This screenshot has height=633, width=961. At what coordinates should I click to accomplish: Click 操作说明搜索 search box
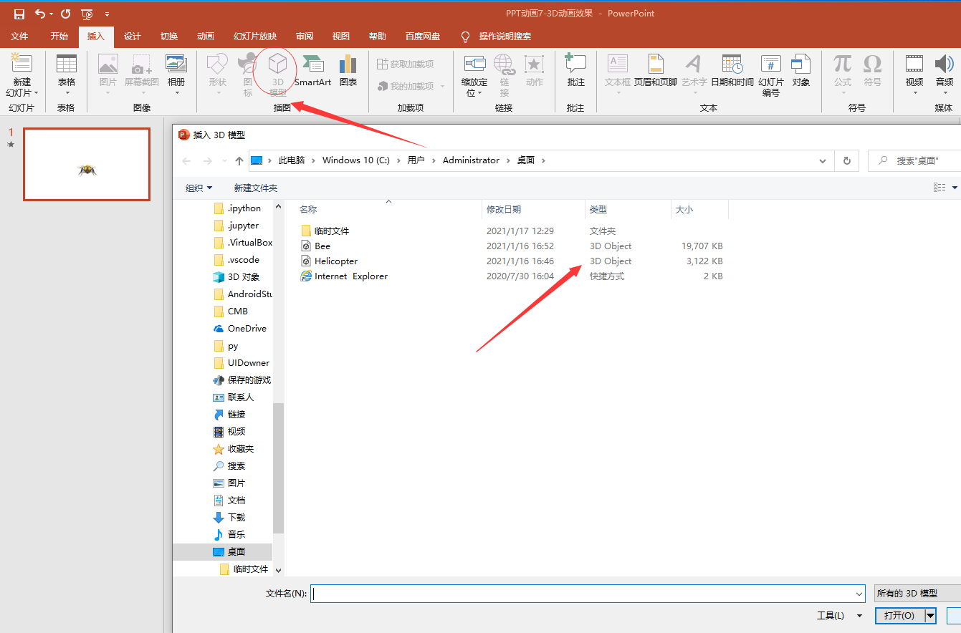click(505, 37)
